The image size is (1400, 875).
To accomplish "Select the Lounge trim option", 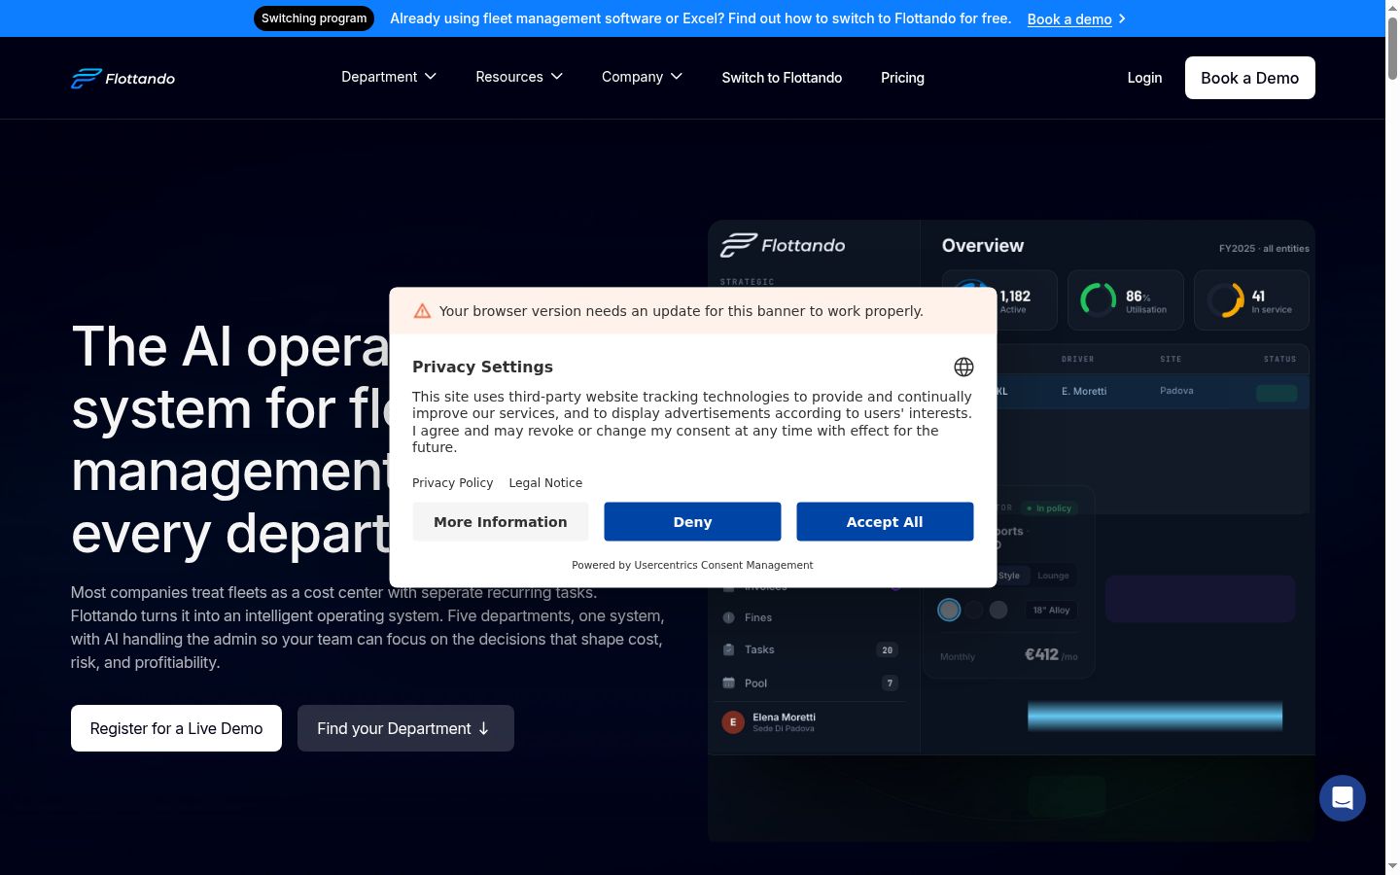I will point(1053,576).
